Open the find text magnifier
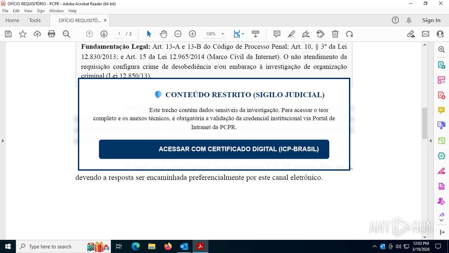 [66, 34]
